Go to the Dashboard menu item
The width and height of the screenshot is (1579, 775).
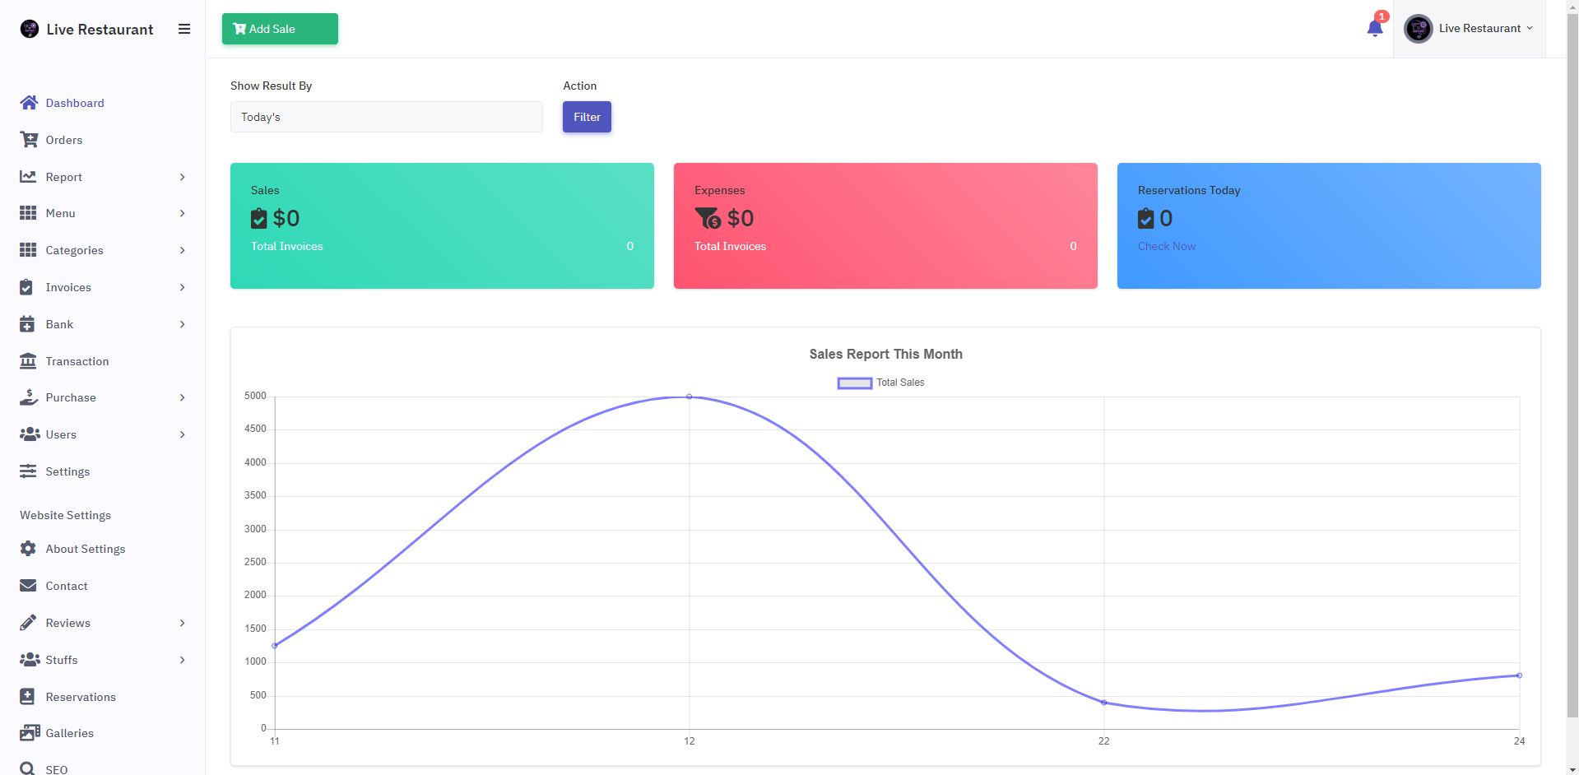pyautogui.click(x=74, y=103)
